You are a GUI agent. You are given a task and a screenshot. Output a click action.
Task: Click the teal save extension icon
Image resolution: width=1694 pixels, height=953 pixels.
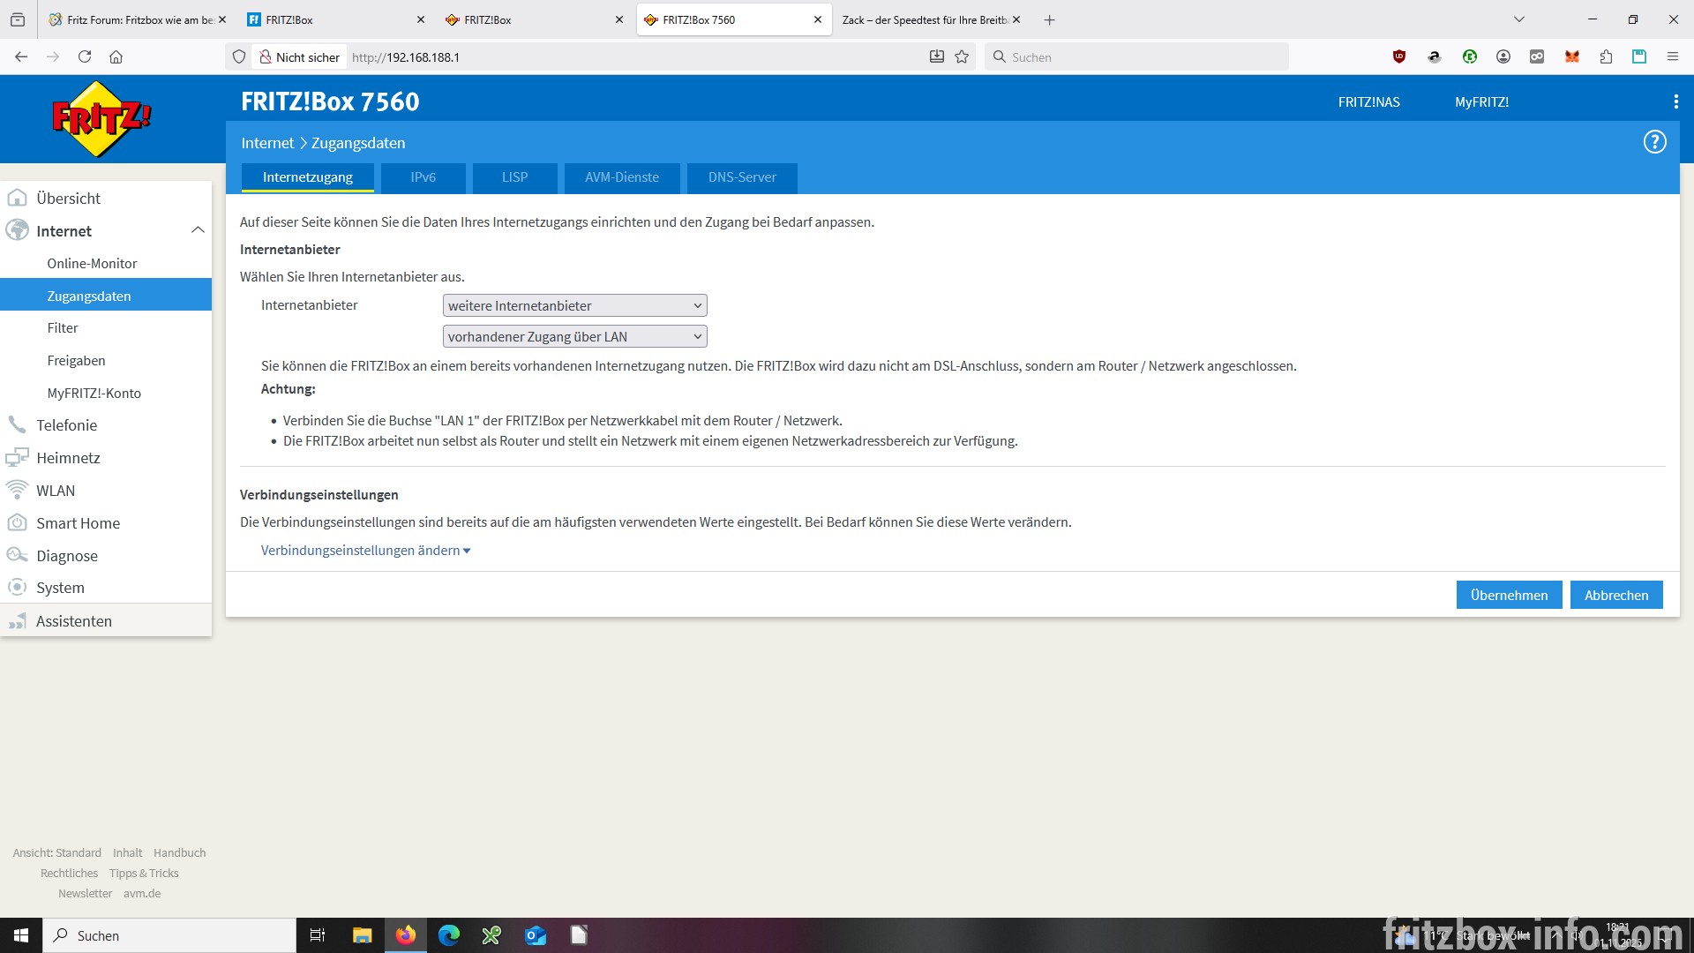coord(1639,57)
